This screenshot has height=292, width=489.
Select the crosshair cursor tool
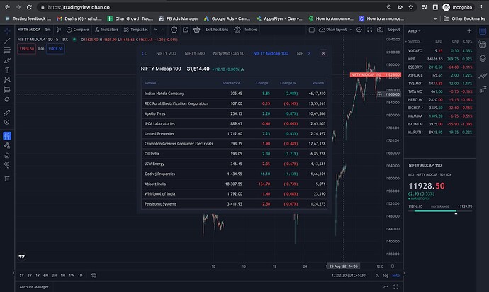click(x=7, y=31)
